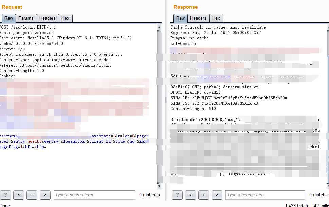Click the 'Done' status bar text
This screenshot has width=329, height=207.
(5, 205)
